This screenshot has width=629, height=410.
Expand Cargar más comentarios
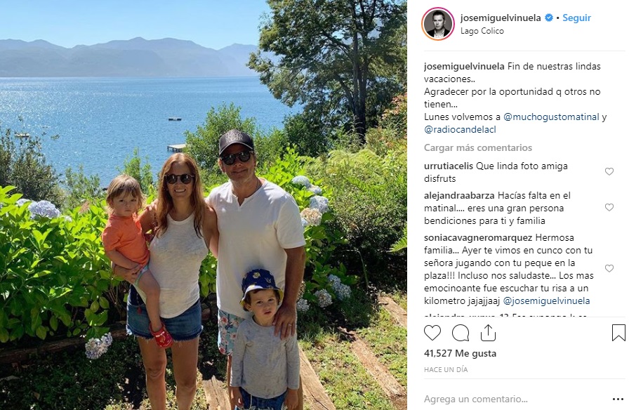pyautogui.click(x=478, y=147)
